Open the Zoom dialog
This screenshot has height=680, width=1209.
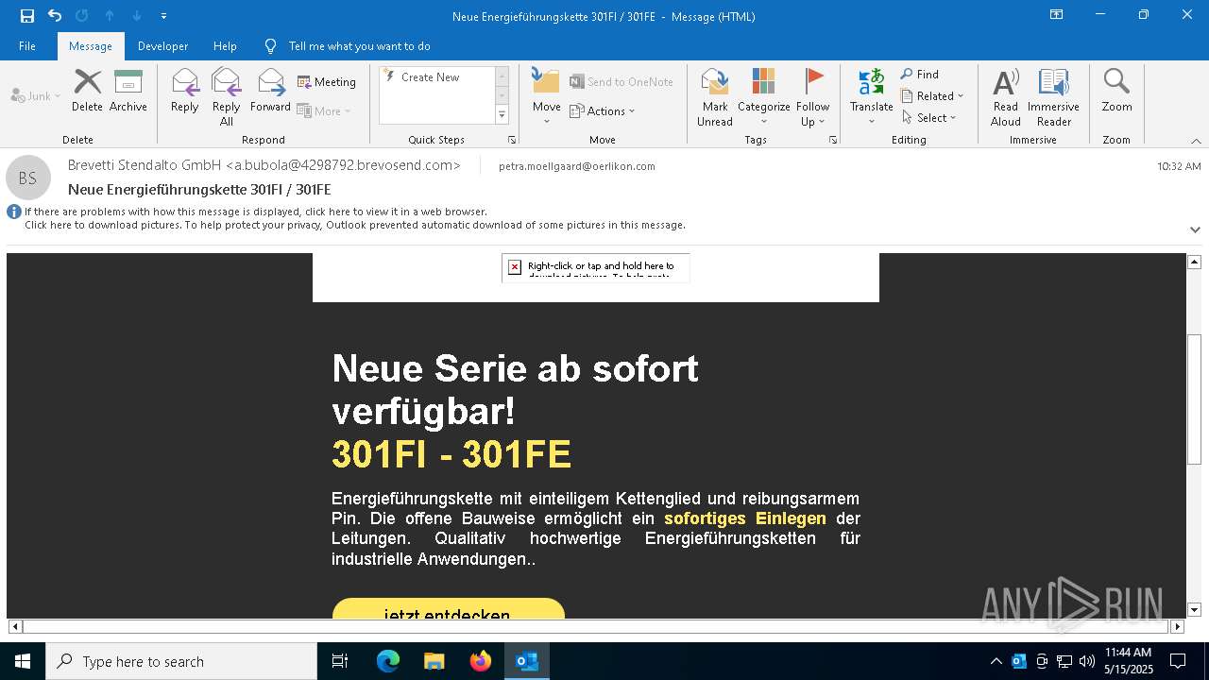point(1116,91)
